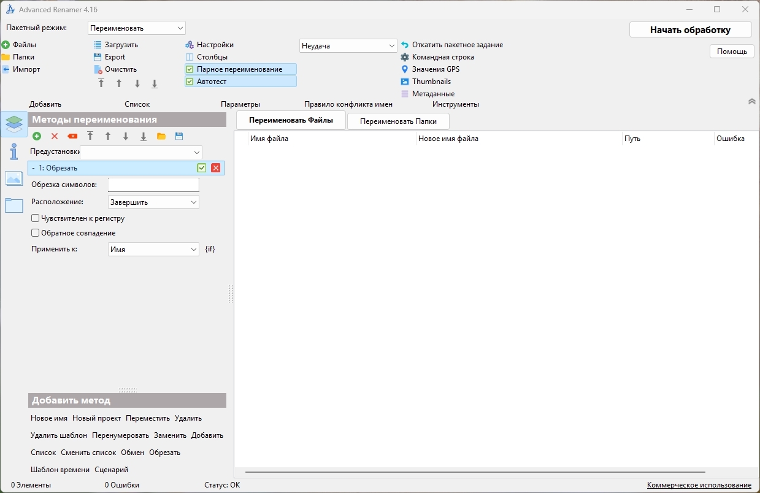
Task: Move method down in methods toolbar
Action: (x=126, y=136)
